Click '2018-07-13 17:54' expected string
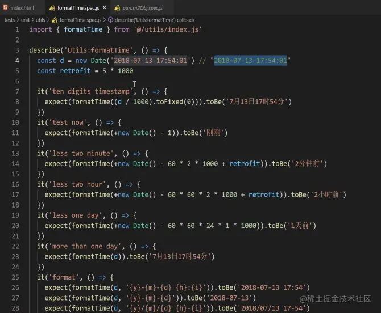The image size is (381, 313). [x=272, y=287]
